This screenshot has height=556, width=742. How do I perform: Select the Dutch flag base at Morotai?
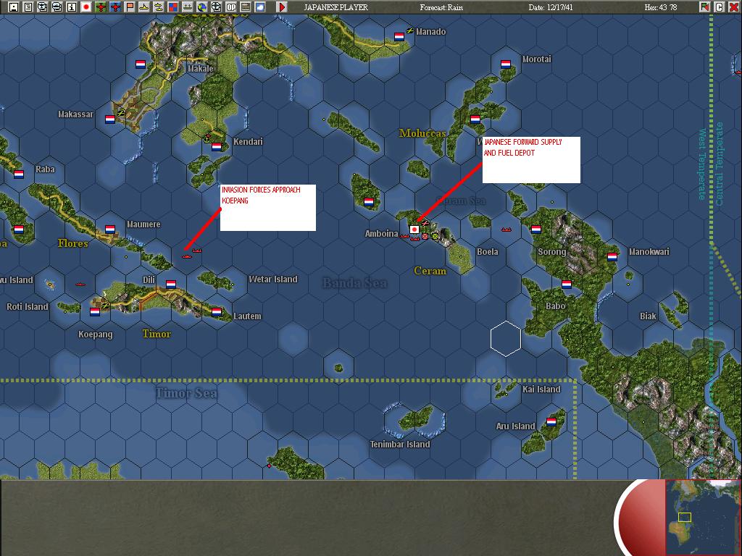pos(505,64)
